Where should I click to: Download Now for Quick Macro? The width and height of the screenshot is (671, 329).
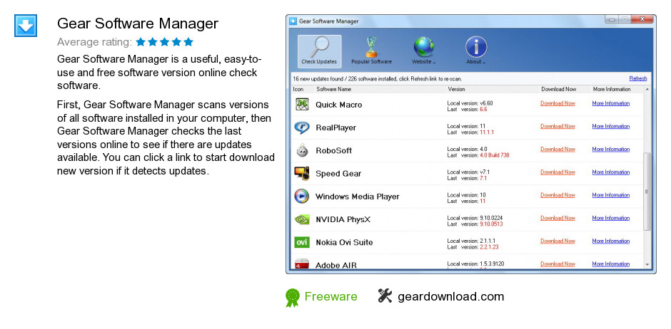point(558,103)
